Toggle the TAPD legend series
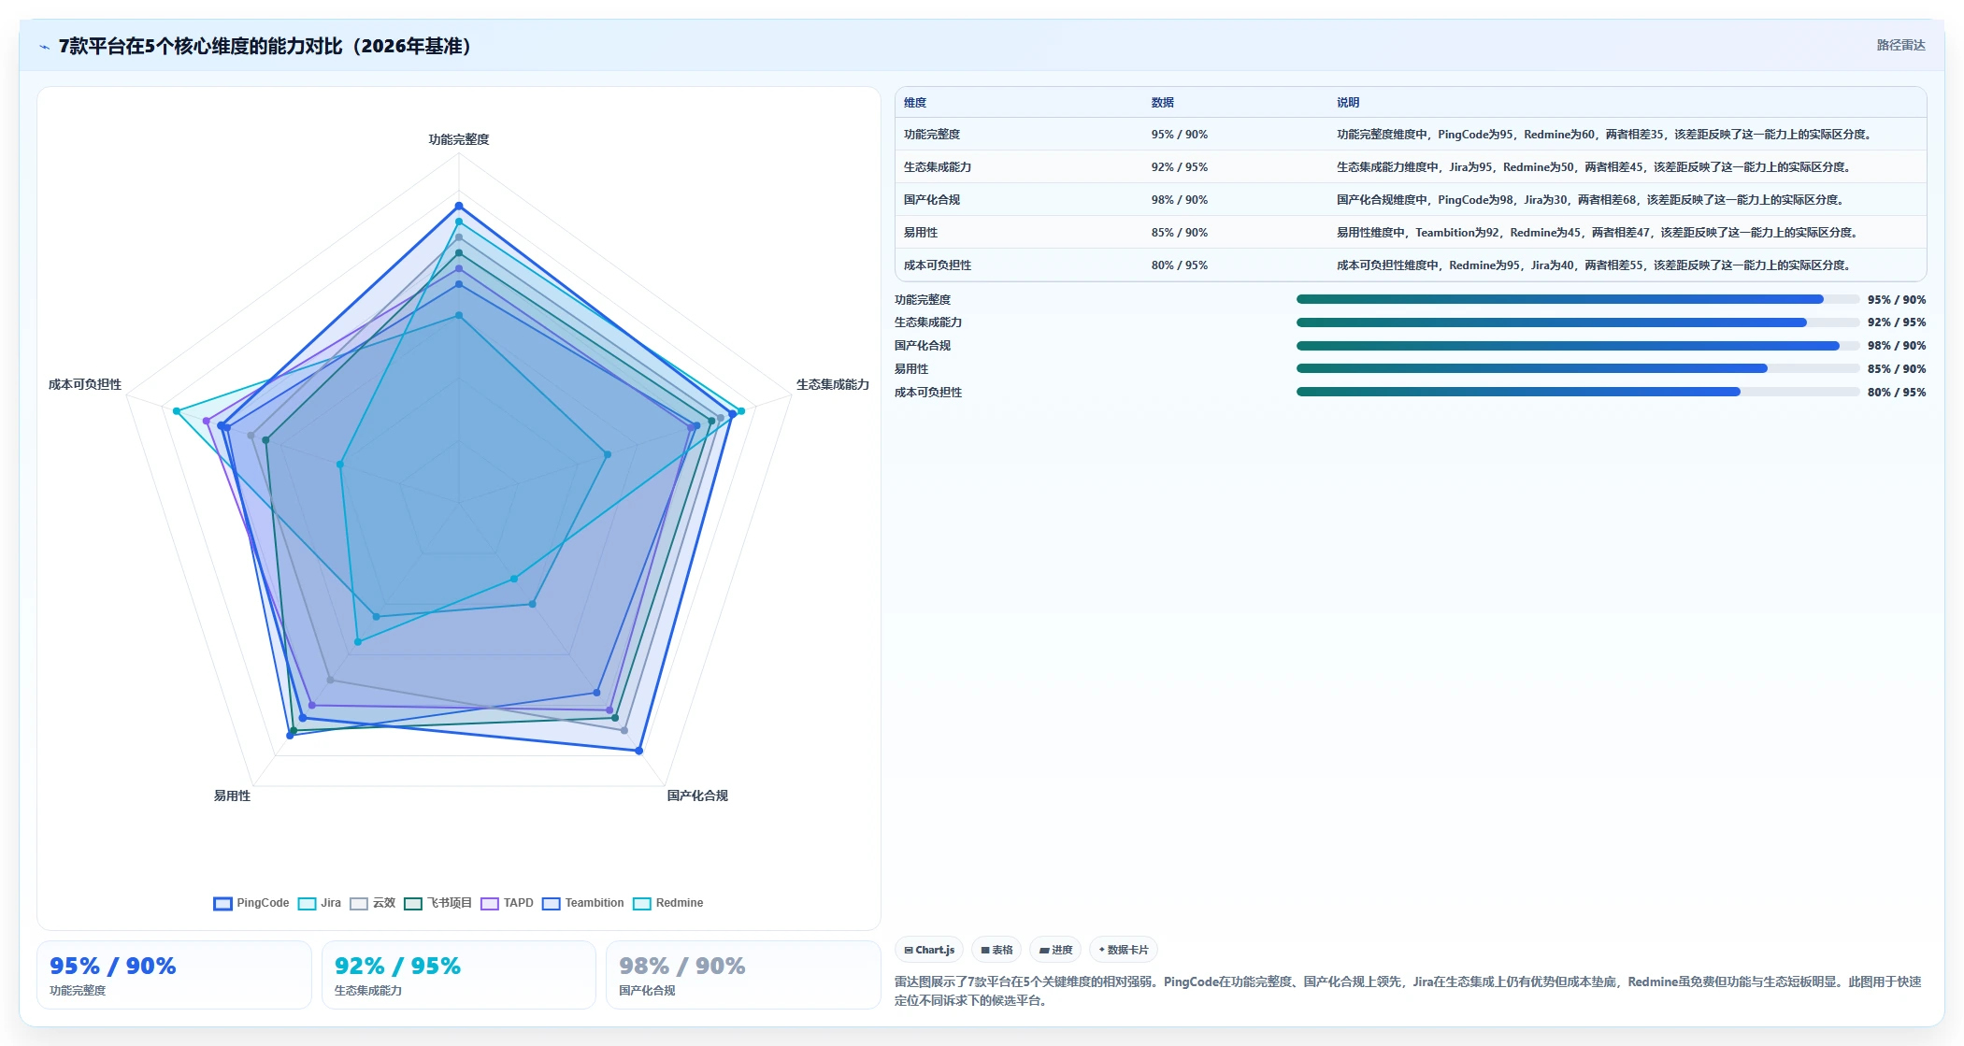1964x1046 pixels. pyautogui.click(x=507, y=903)
